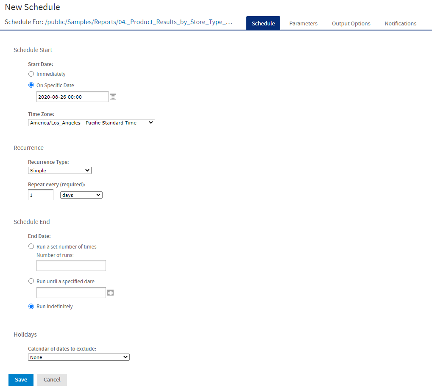The image size is (432, 387).
Task: Select Run indefinitely option
Action: click(31, 307)
